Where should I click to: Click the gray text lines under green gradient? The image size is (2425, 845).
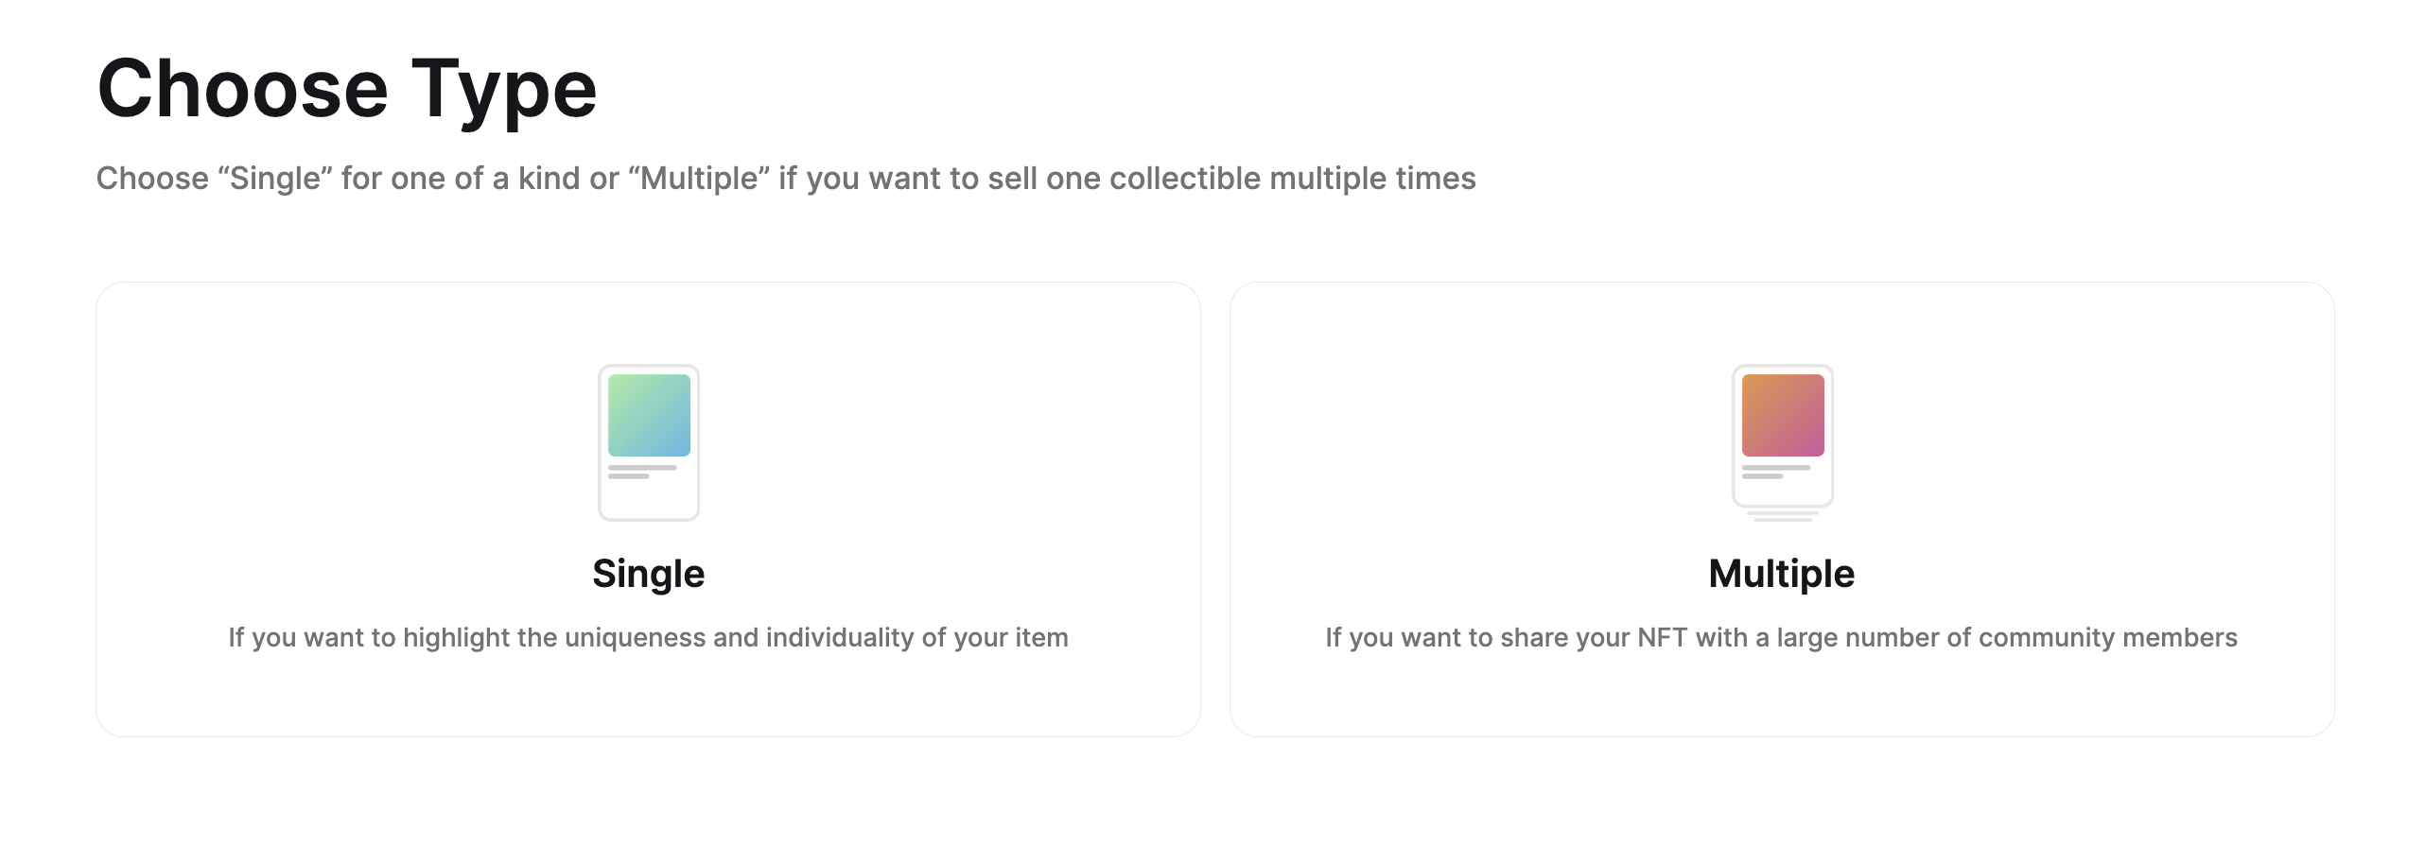pos(642,472)
